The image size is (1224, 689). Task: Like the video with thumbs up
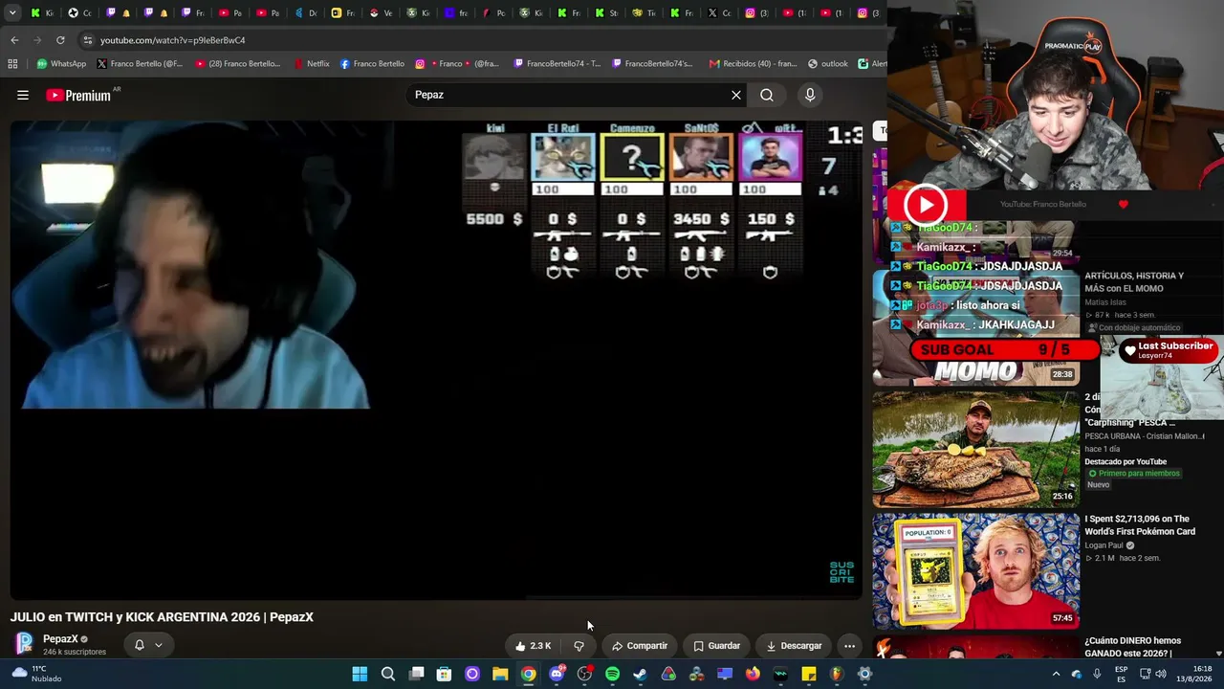(x=533, y=646)
